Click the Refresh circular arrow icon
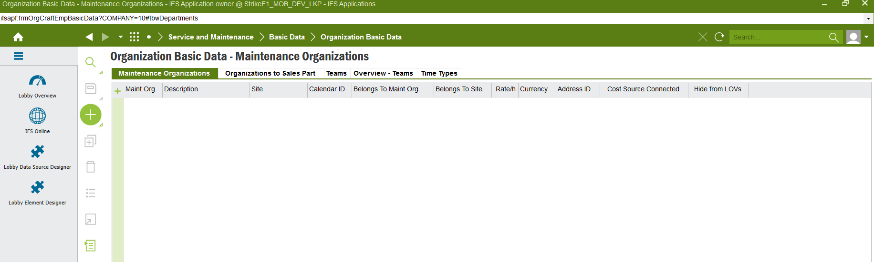This screenshot has height=262, width=874. (x=719, y=37)
